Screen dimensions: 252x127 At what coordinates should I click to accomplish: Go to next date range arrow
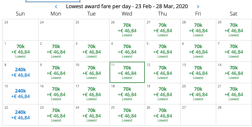click(x=198, y=7)
